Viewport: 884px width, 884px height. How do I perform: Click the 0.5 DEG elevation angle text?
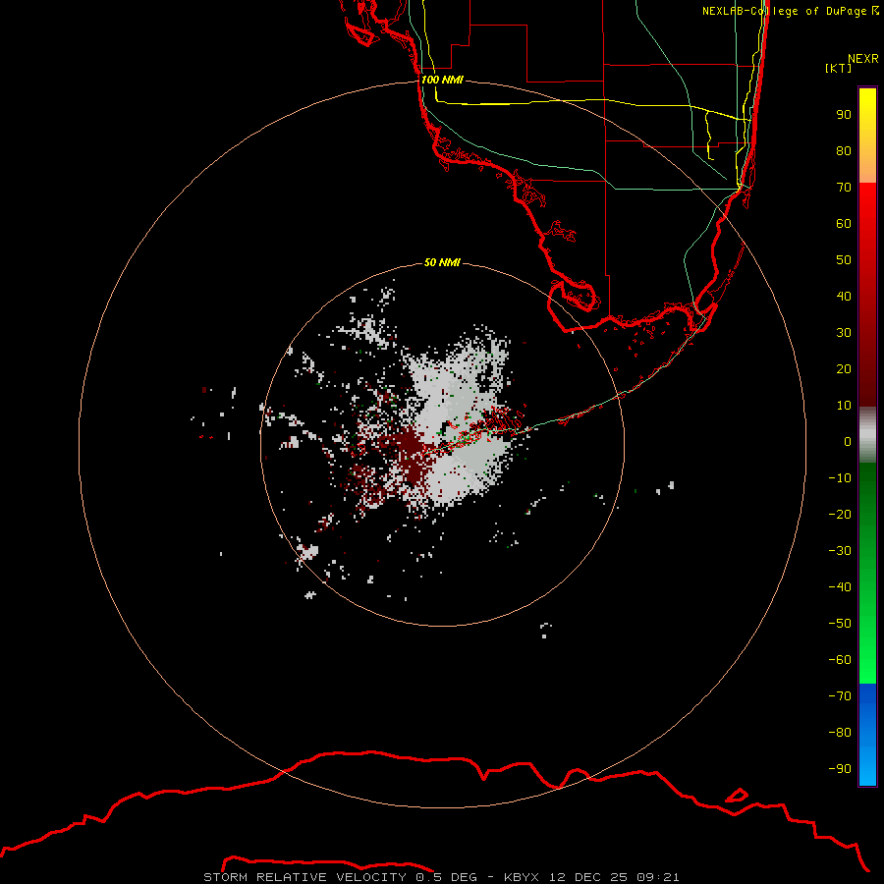point(446,877)
